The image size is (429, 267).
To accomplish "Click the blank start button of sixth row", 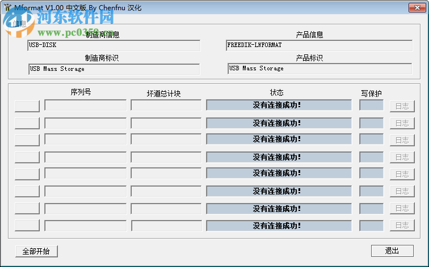I will 27,191.
